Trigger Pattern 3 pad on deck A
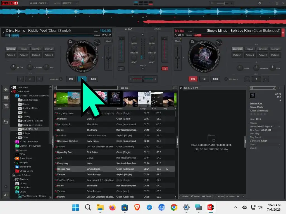Screen dimensions: 286x214 click(x=36, y=55)
